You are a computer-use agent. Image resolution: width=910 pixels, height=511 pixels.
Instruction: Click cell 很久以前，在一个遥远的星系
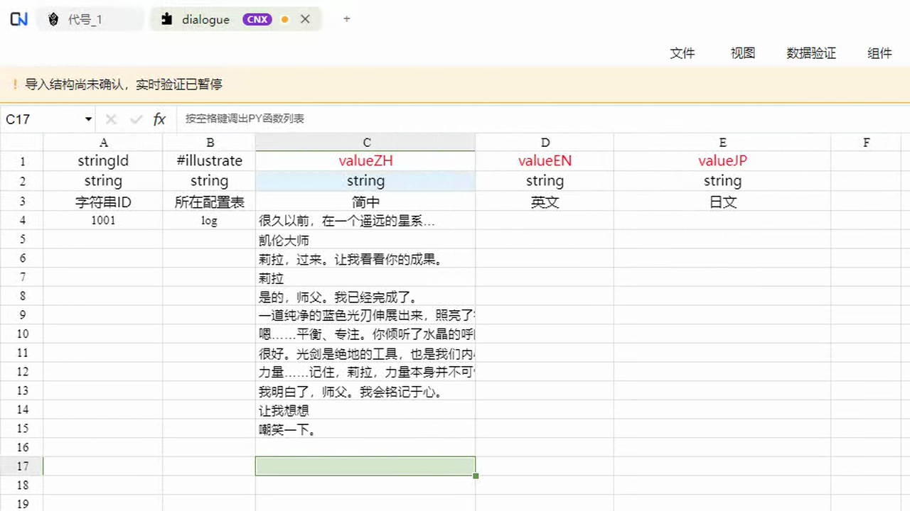point(365,221)
